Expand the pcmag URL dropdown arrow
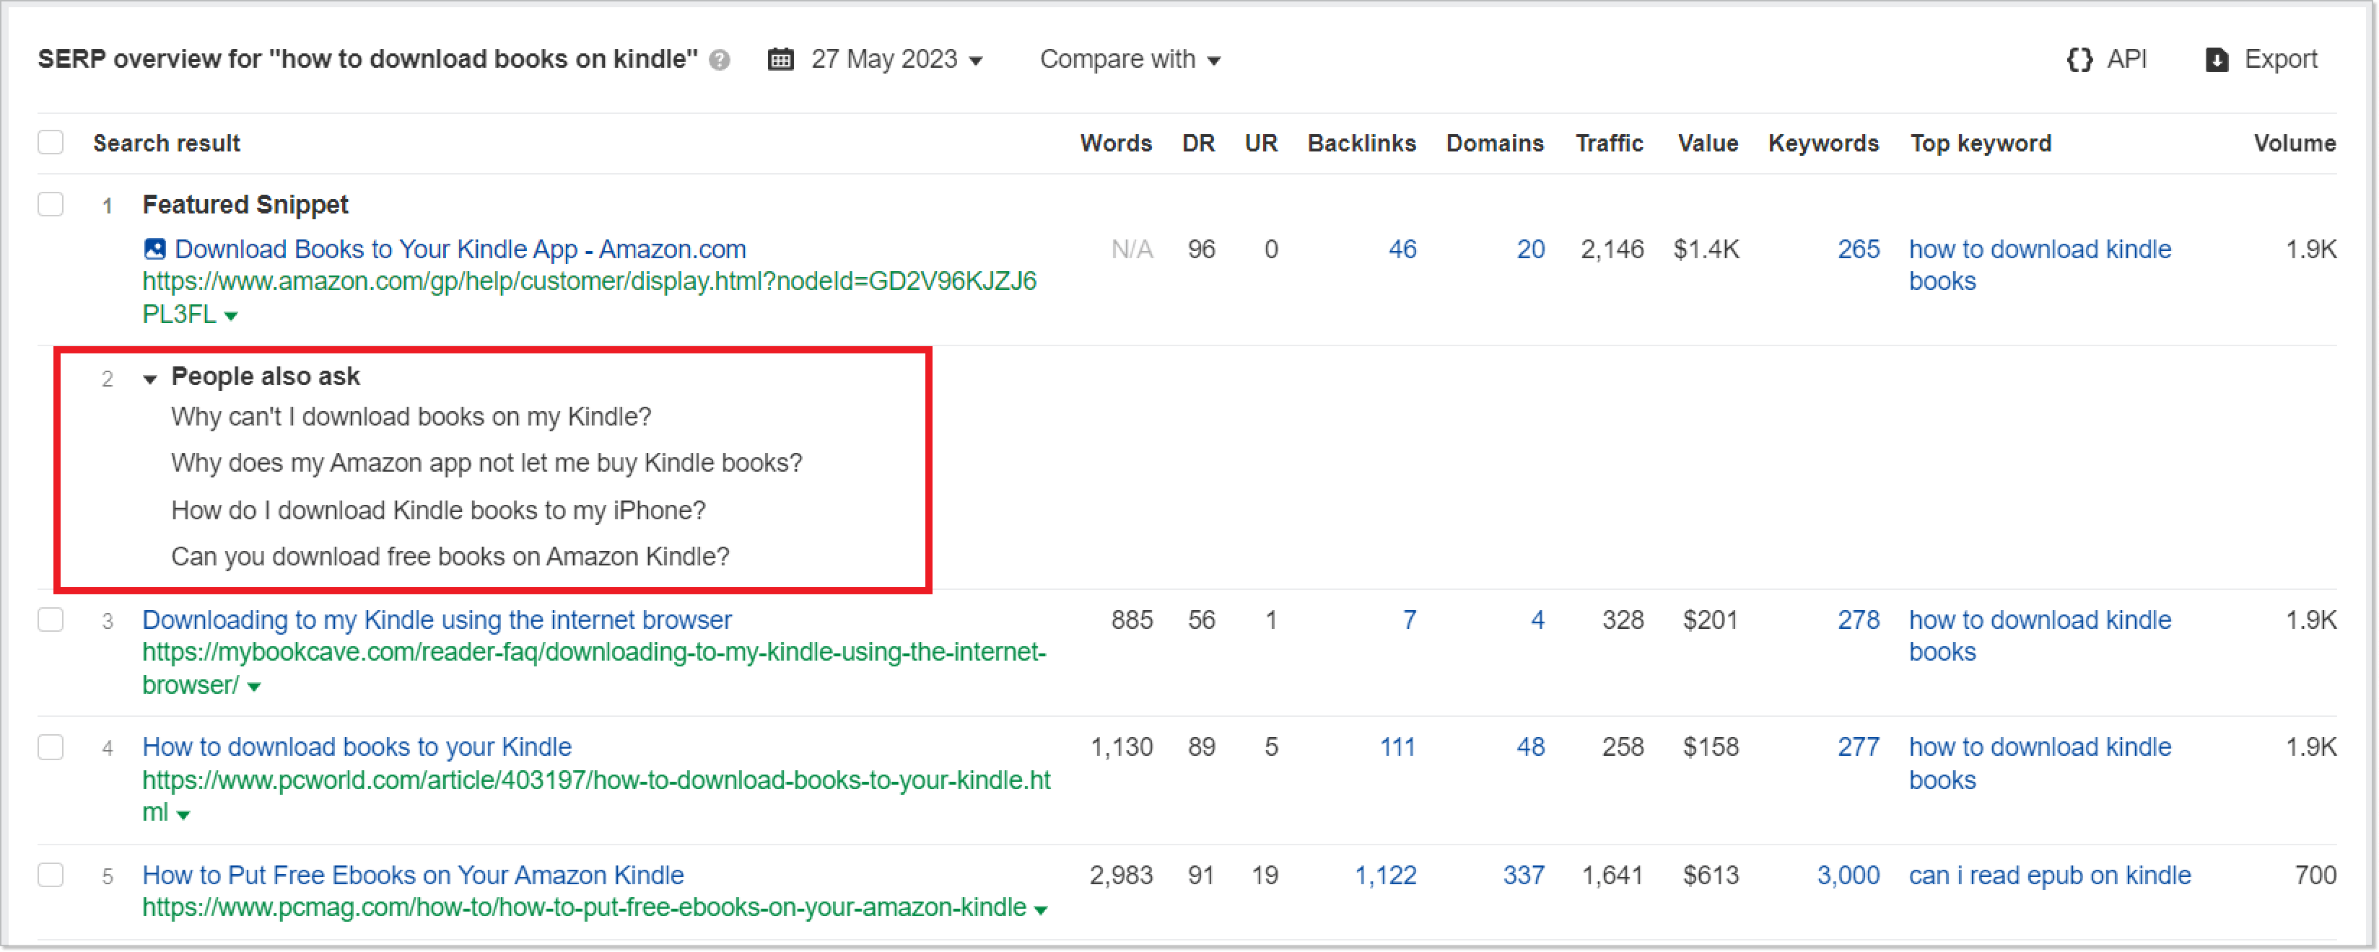 tap(1041, 910)
